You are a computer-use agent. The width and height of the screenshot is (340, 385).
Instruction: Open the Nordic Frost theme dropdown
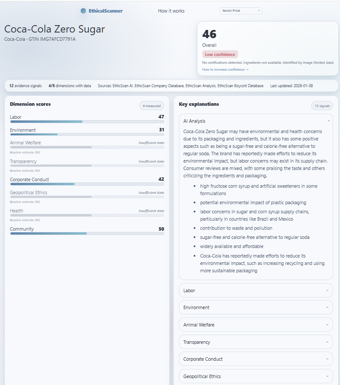point(241,10)
